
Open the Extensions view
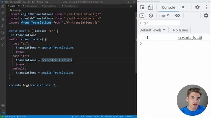point(3,39)
